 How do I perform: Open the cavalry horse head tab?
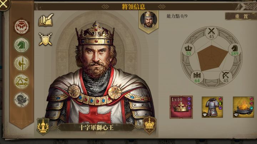(x=22, y=45)
